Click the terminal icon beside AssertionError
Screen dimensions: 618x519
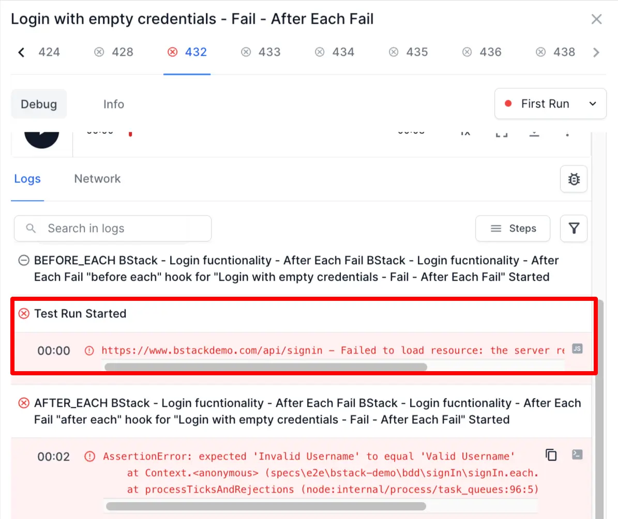point(577,454)
